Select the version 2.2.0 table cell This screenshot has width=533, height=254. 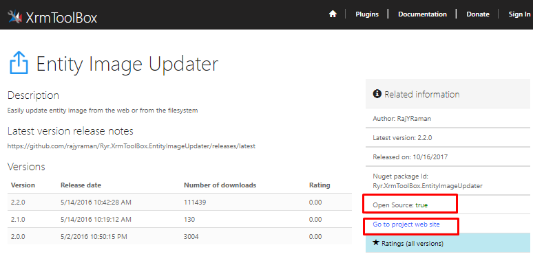(18, 203)
